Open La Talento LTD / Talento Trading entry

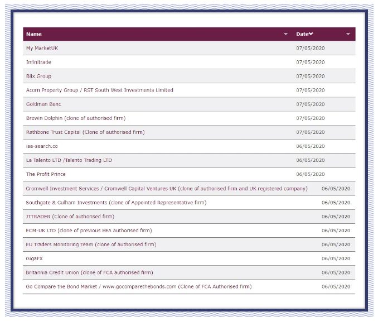(x=69, y=160)
